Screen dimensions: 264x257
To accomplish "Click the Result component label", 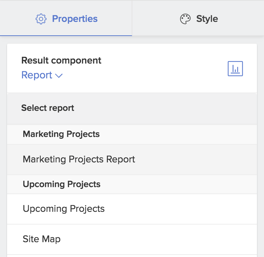I will pos(61,60).
